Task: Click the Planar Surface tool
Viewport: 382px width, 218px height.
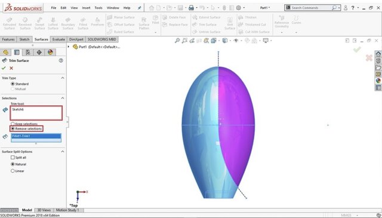Action: point(121,17)
